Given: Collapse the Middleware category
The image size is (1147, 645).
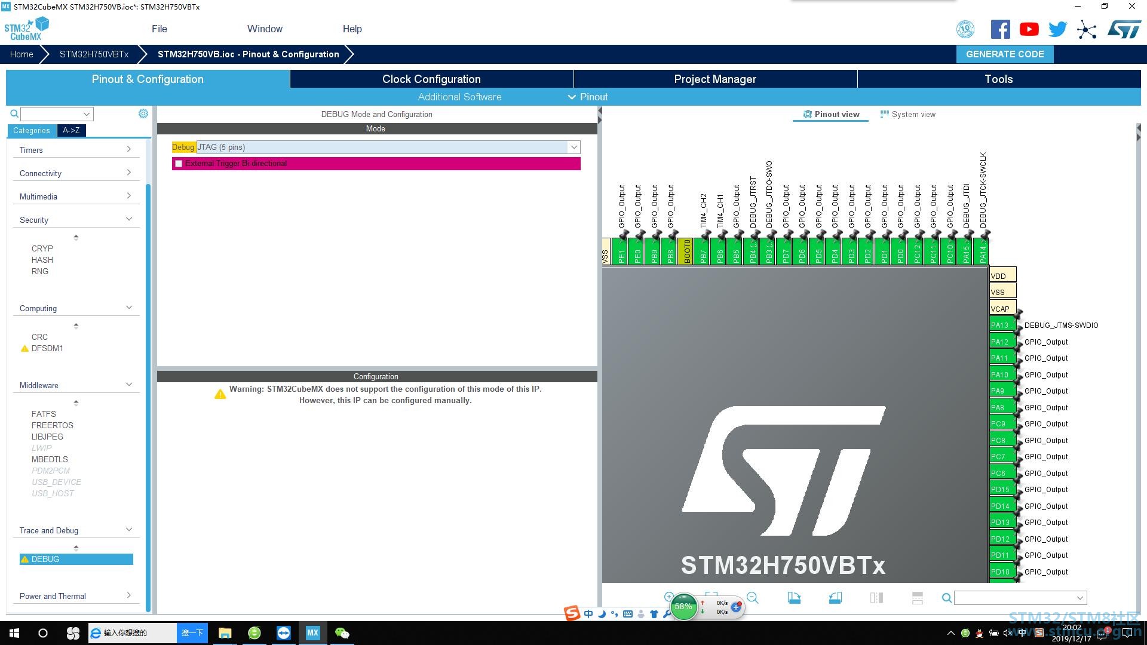Looking at the screenshot, I should tap(76, 385).
